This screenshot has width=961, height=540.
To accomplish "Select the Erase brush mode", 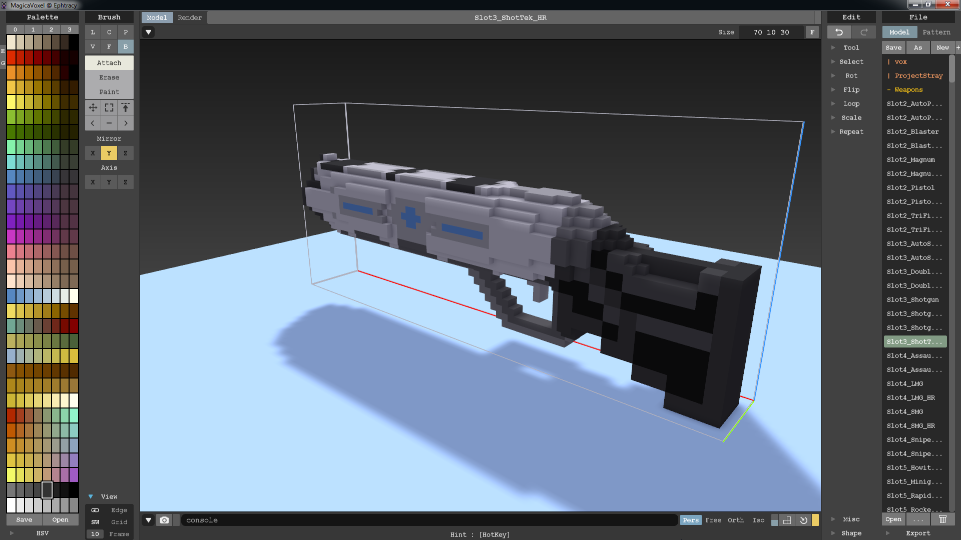I will click(x=109, y=77).
